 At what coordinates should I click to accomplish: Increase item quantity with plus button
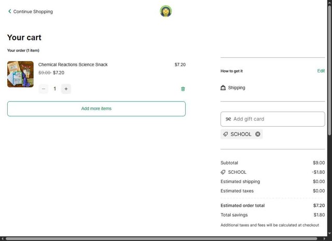pyautogui.click(x=66, y=89)
